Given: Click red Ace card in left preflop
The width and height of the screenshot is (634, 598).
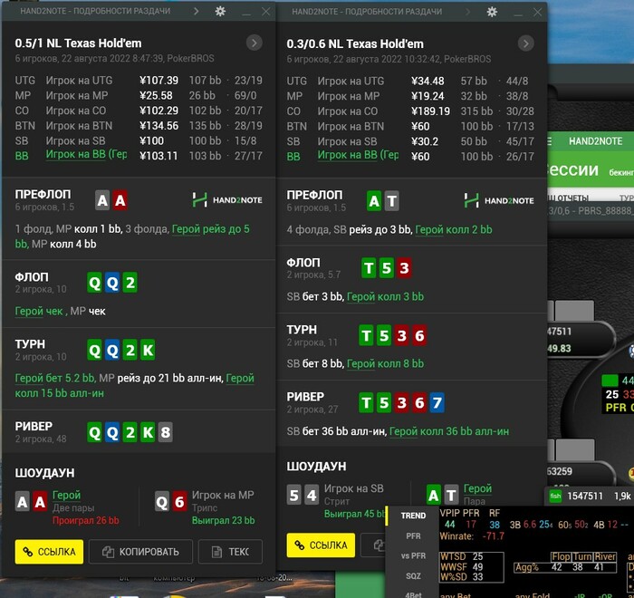Looking at the screenshot, I should [x=120, y=200].
